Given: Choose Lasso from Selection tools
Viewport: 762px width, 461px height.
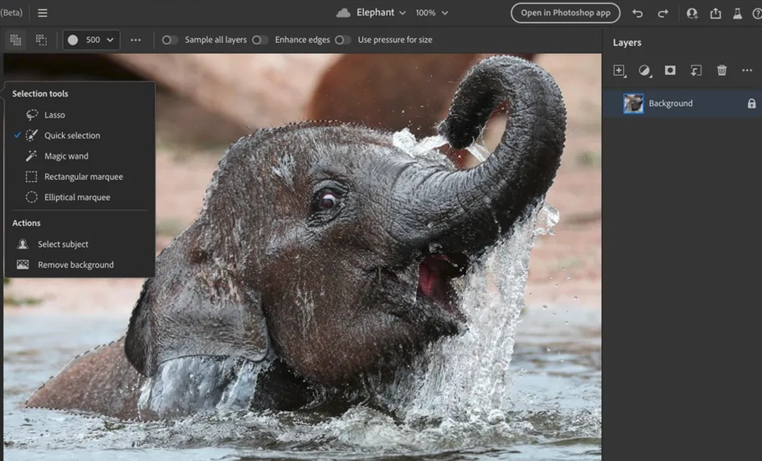Looking at the screenshot, I should (54, 115).
